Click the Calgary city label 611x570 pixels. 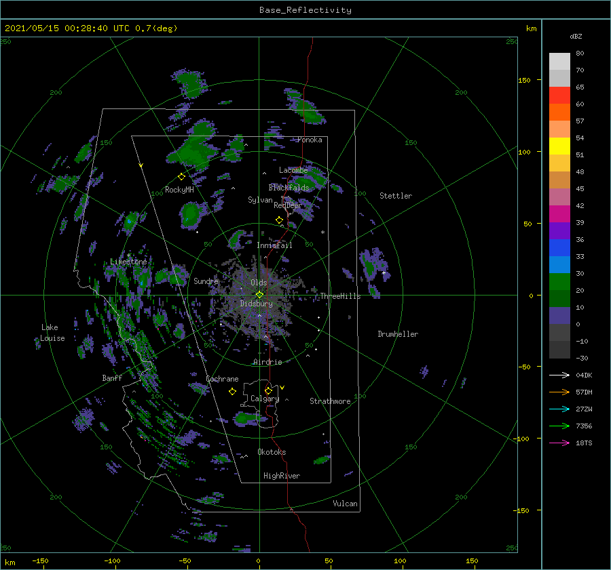click(x=265, y=399)
